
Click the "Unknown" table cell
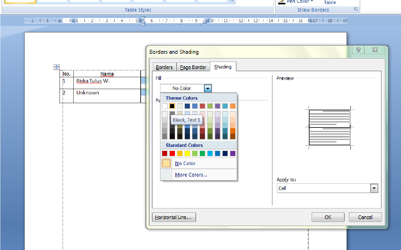click(x=107, y=96)
